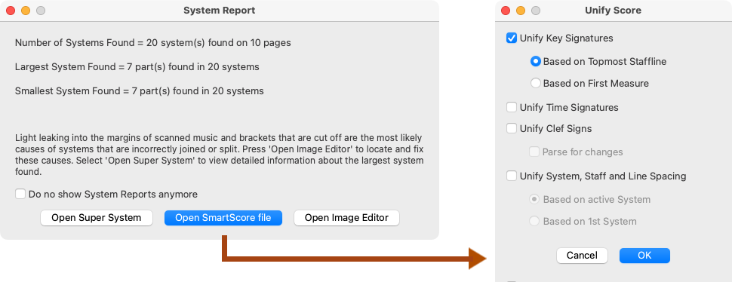Click the Unify Score title bar
Screen dimensions: 732x282
[x=613, y=11]
